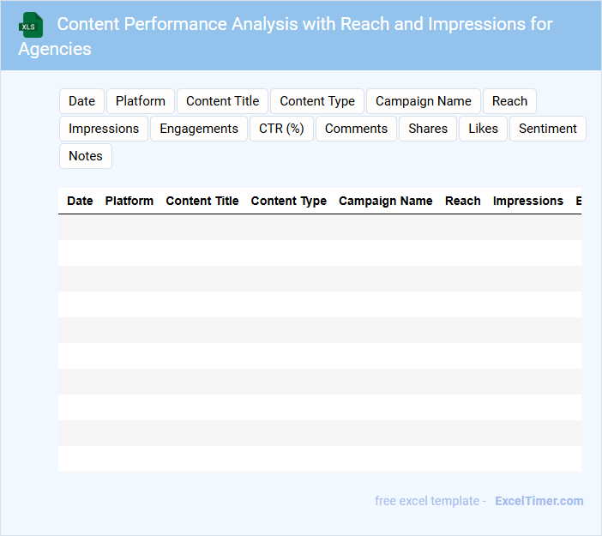Select the Platform tag button
This screenshot has height=536, width=602.
(141, 101)
